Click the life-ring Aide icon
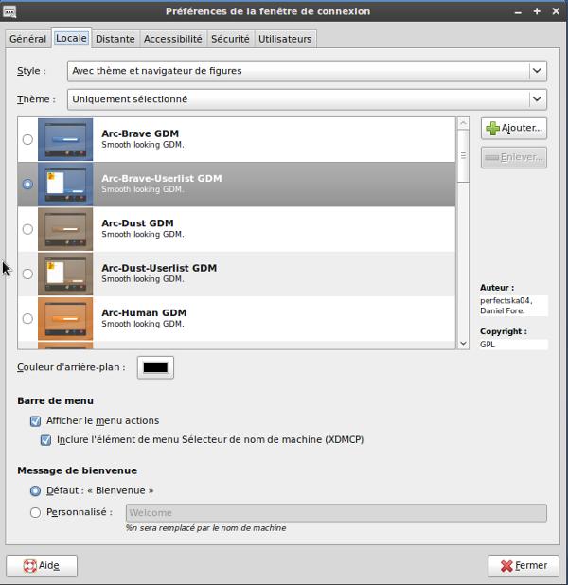The image size is (568, 585). pyautogui.click(x=30, y=566)
